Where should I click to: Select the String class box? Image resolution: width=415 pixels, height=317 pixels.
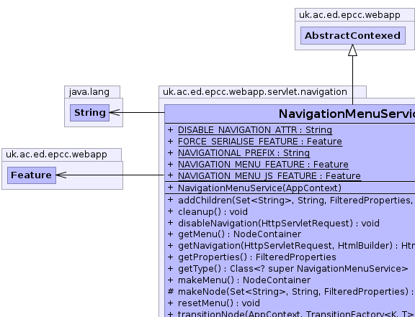[x=90, y=113]
